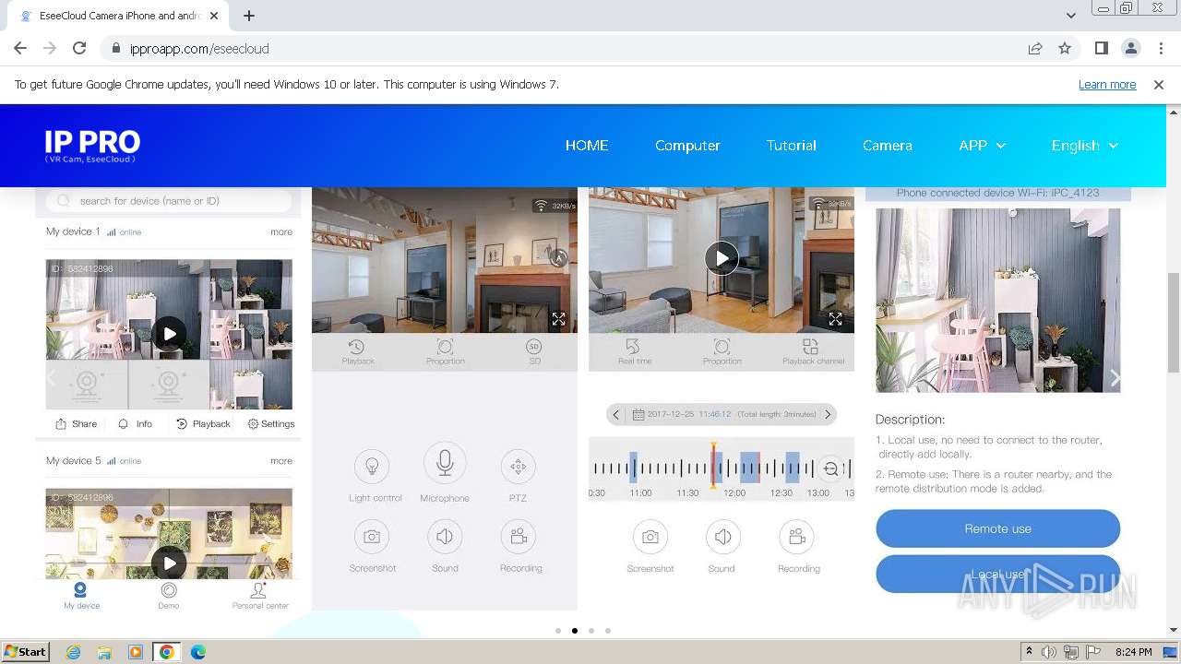Expand live view to fullscreen
The width and height of the screenshot is (1181, 664).
pyautogui.click(x=558, y=319)
